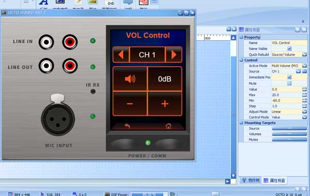This screenshot has width=310, height=196.
Task: Click the Mutes mounting target button
Action: (x=289, y=140)
